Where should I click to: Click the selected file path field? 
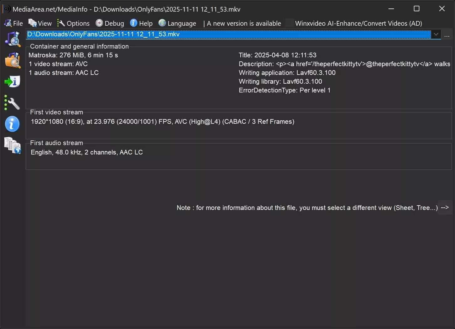point(228,34)
